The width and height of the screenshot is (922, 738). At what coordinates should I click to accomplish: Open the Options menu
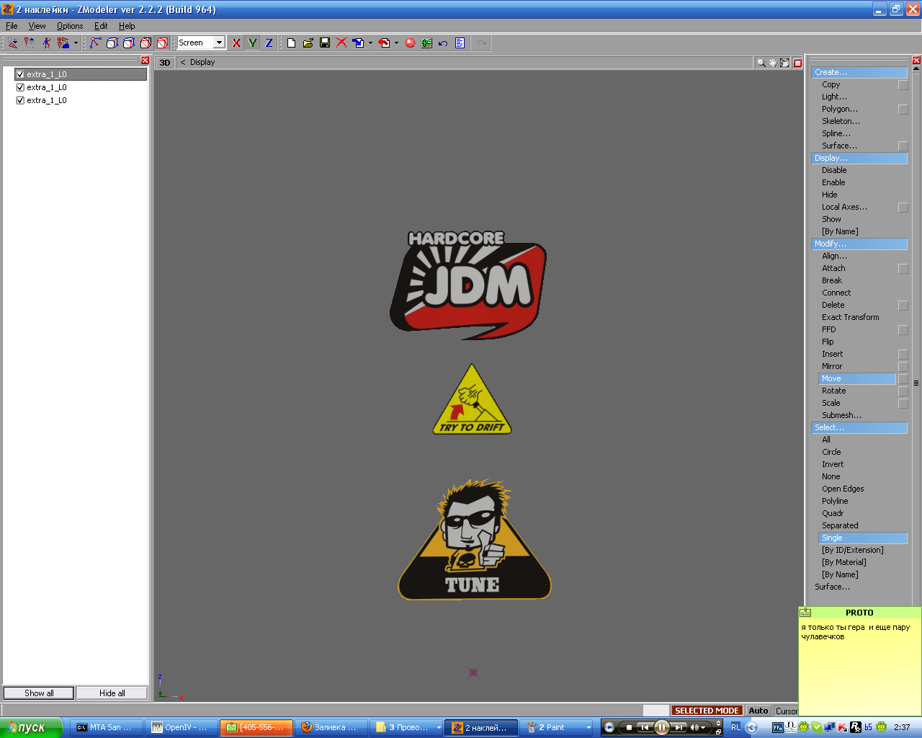click(x=70, y=26)
